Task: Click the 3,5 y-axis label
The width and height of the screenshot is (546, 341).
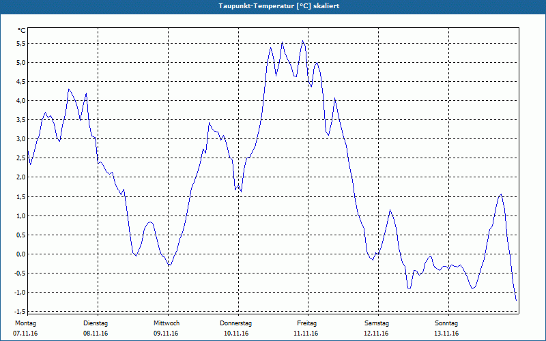Action: pyautogui.click(x=21, y=120)
